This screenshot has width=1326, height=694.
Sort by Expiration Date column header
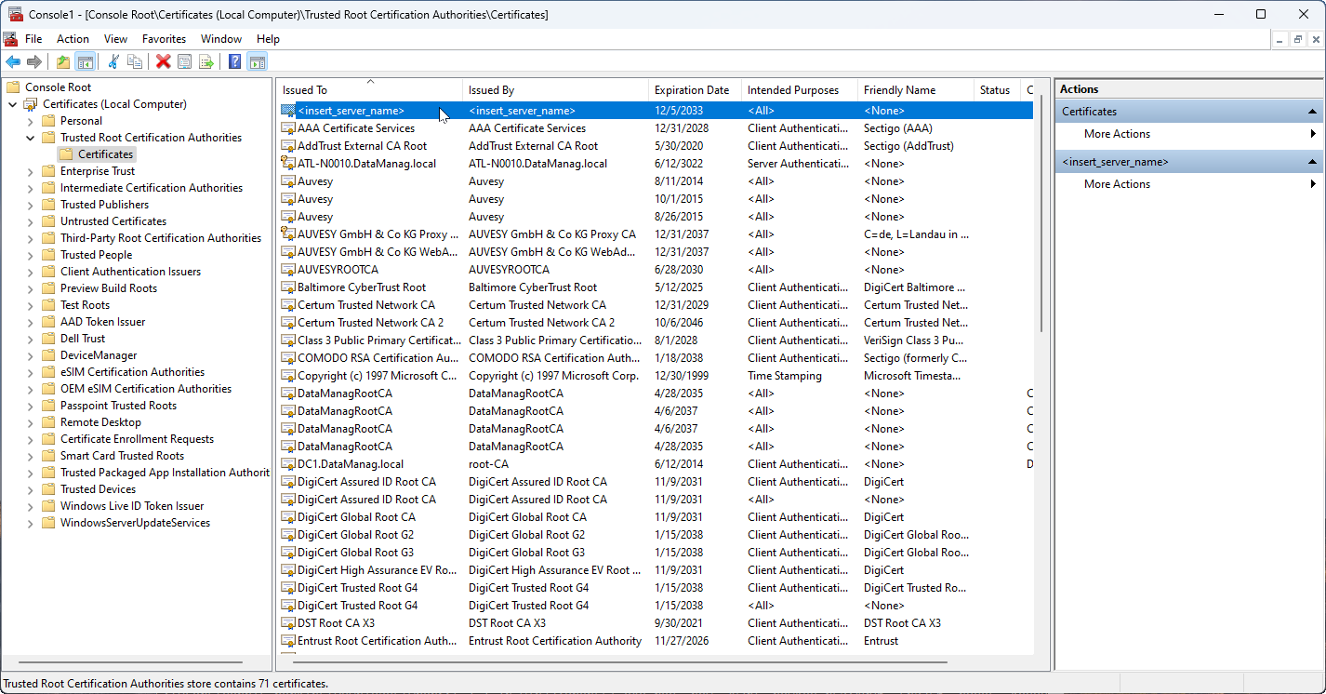[x=692, y=90]
